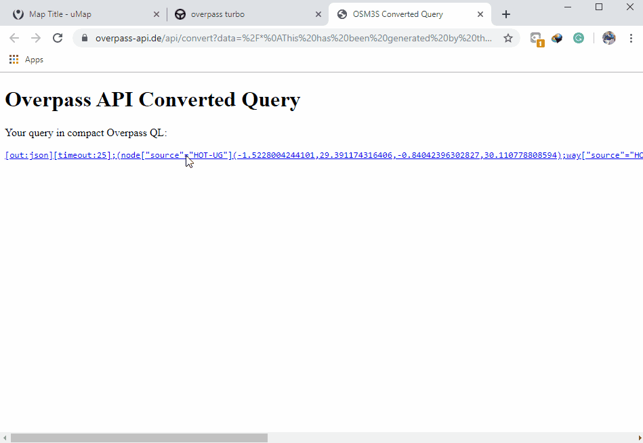Click the green Grammarly extension icon
Screen dimensions: 643x443
(579, 39)
